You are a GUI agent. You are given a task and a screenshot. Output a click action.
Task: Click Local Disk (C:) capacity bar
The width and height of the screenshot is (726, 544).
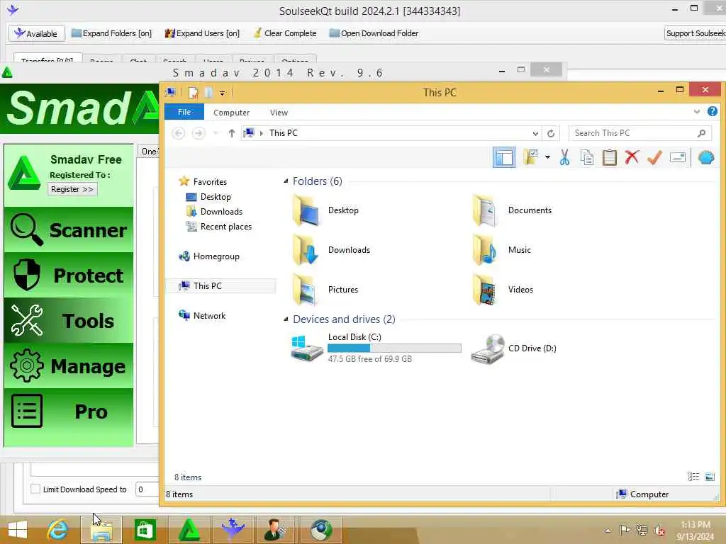click(394, 348)
